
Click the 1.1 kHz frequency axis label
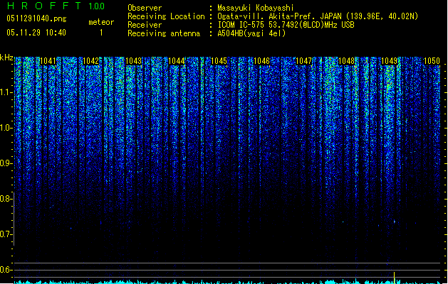pyautogui.click(x=6, y=92)
